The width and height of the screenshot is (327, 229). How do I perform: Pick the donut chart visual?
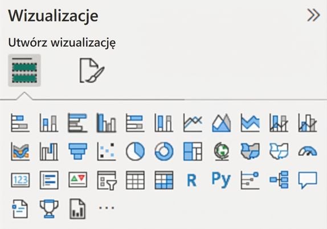click(x=164, y=151)
